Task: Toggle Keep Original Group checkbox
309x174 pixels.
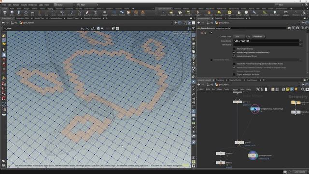Action: 234,49
